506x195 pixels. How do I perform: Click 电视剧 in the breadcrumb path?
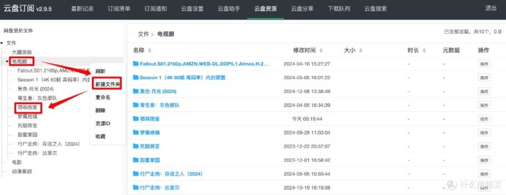[x=166, y=34]
